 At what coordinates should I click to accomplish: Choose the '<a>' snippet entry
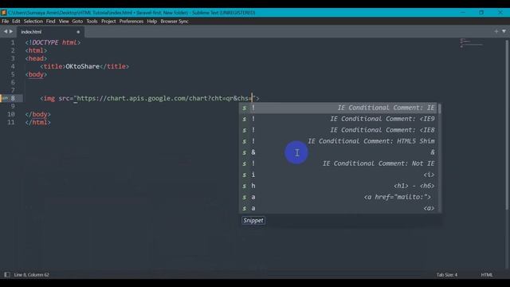pyautogui.click(x=339, y=208)
